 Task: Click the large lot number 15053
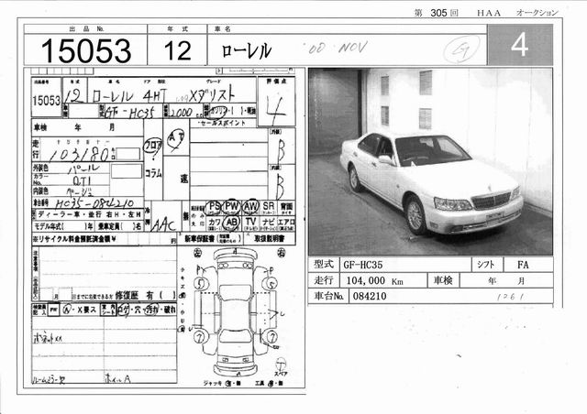[x=83, y=49]
